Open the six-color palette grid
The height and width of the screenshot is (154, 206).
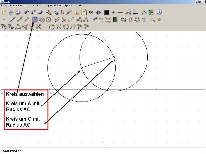(x=151, y=12)
